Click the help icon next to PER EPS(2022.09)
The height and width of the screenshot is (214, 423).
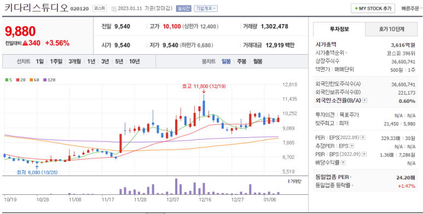(363, 137)
